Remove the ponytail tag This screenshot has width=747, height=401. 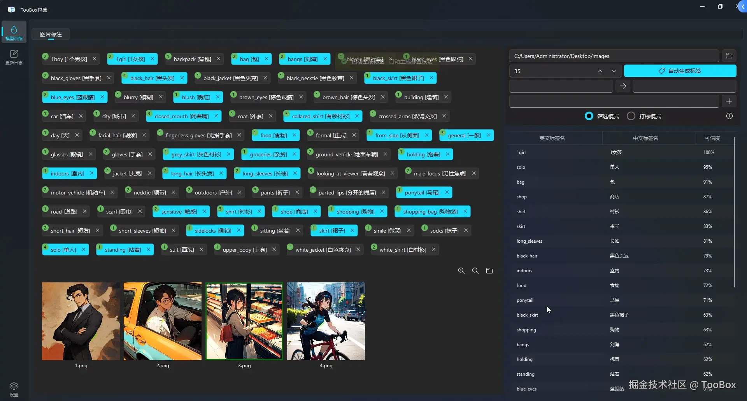tap(447, 193)
